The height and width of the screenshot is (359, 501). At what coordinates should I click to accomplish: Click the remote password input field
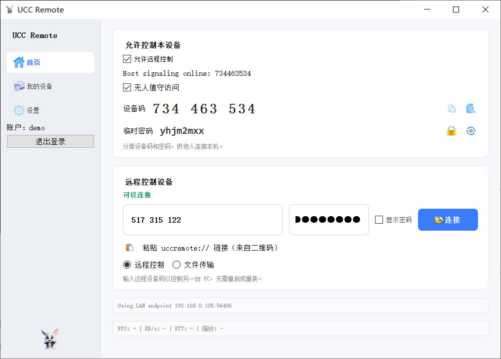pyautogui.click(x=329, y=220)
